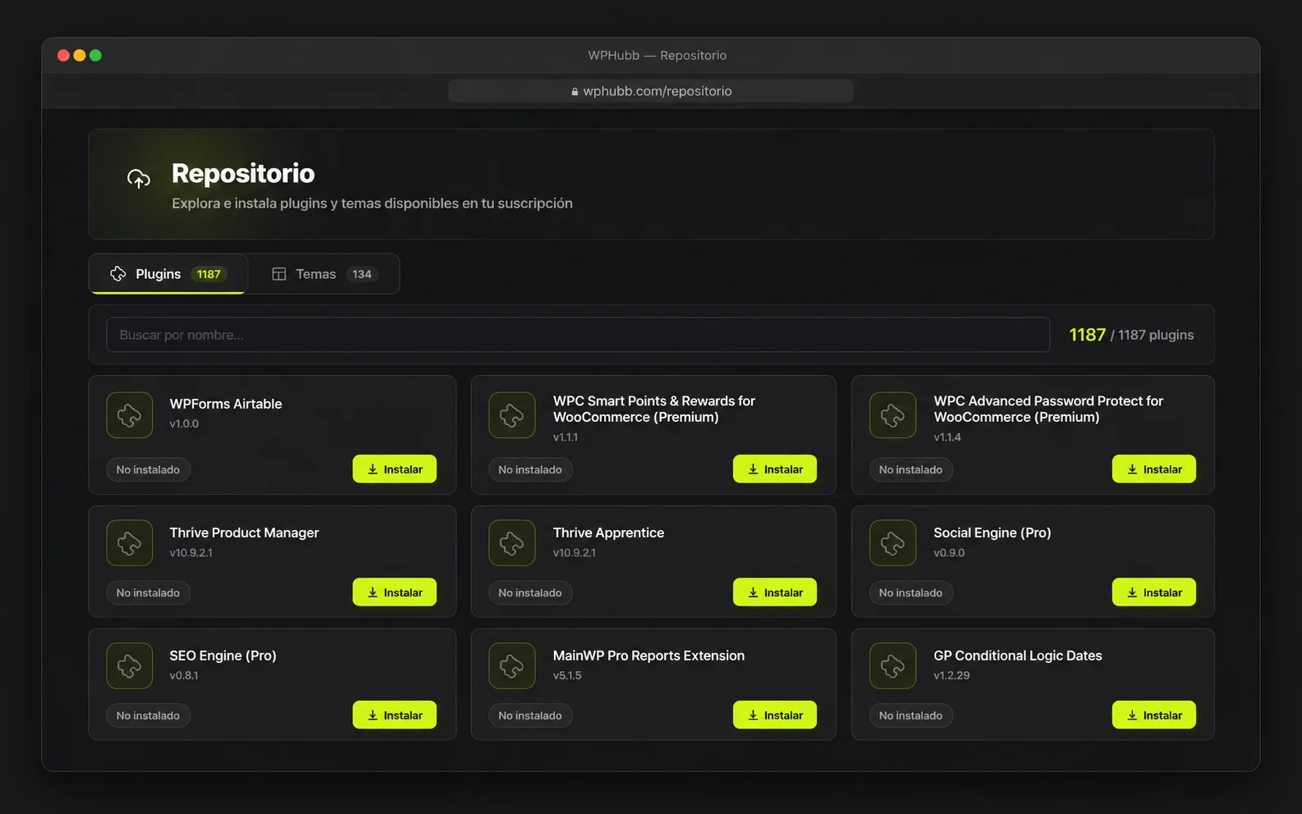
Task: Click the Thrive Product Manager plugin icon
Action: pyautogui.click(x=130, y=542)
